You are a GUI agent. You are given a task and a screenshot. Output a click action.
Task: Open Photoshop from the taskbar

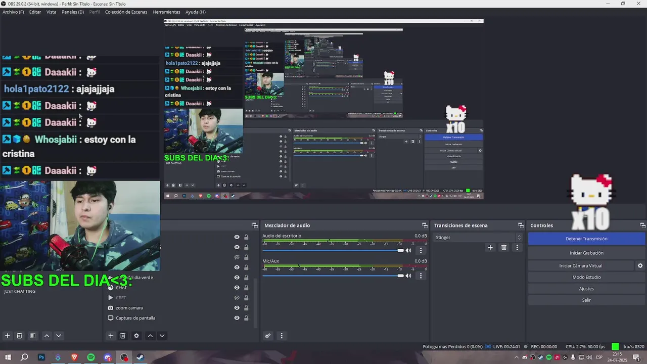coord(41,357)
